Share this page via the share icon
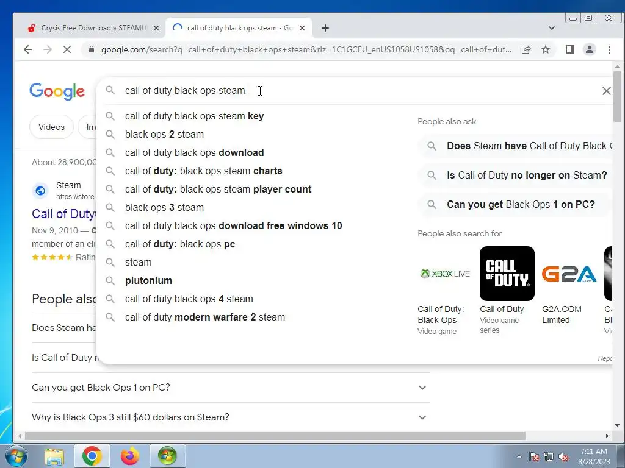This screenshot has height=468, width=625. (x=526, y=49)
